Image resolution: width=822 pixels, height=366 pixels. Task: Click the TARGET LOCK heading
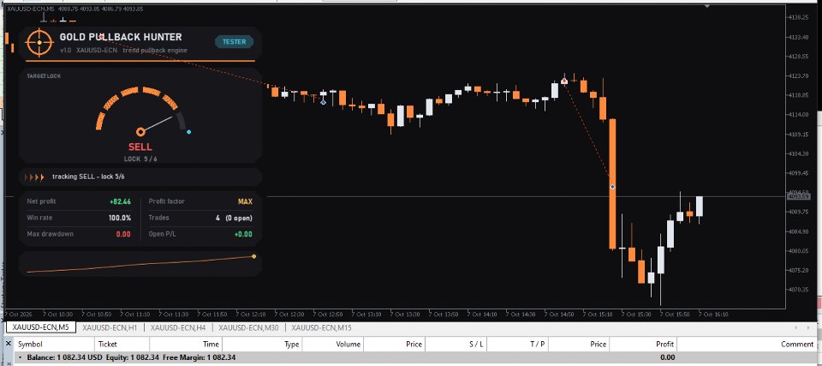click(x=44, y=76)
